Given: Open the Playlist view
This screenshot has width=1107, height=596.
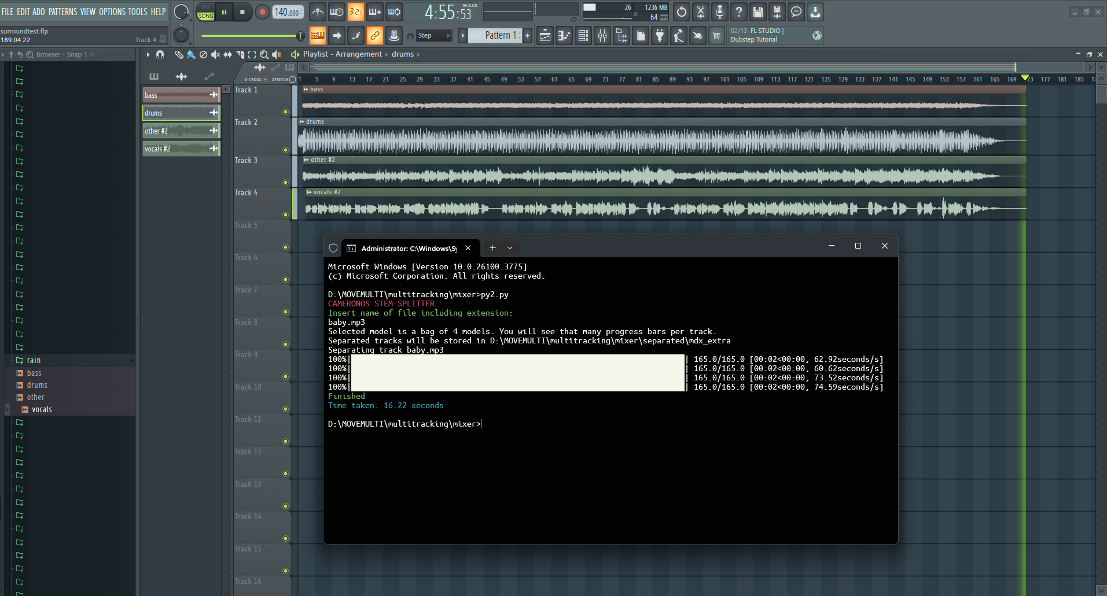Looking at the screenshot, I should click(x=545, y=36).
